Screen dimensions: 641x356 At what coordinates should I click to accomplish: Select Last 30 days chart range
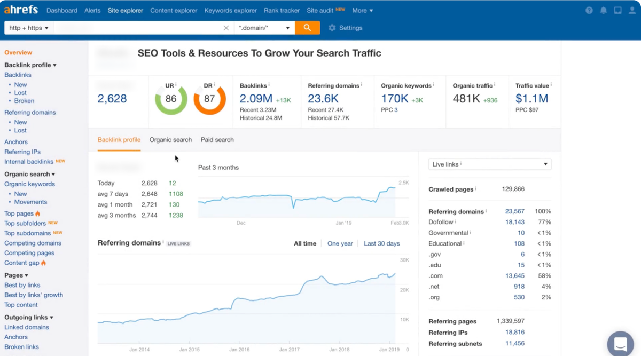click(x=382, y=243)
